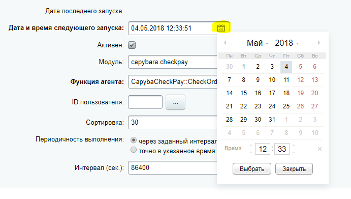Clear time with the X icon

pyautogui.click(x=320, y=149)
